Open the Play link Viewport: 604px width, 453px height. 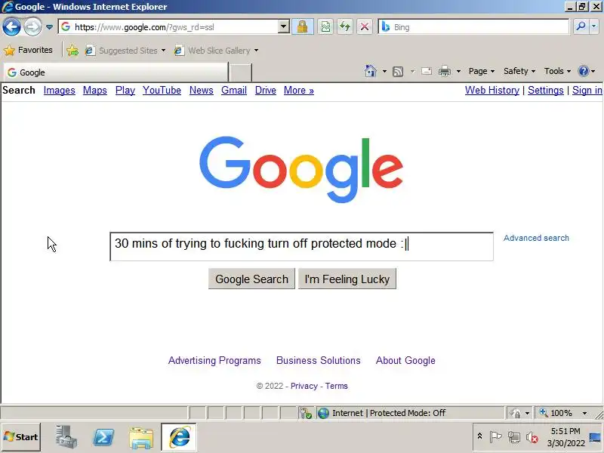click(x=125, y=90)
